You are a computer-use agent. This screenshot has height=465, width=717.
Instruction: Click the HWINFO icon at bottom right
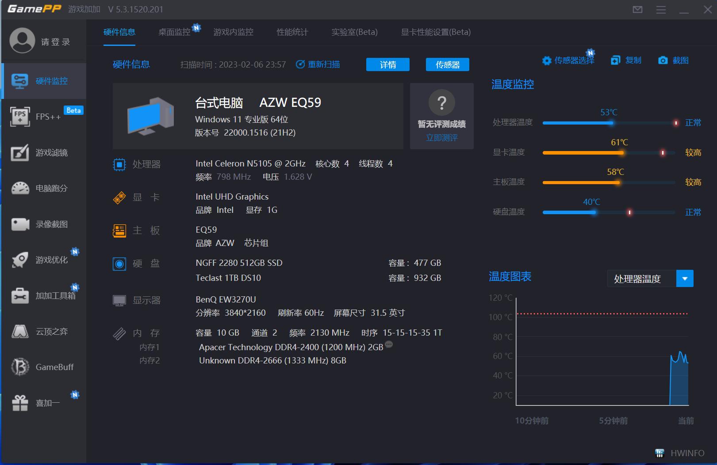[x=659, y=453]
